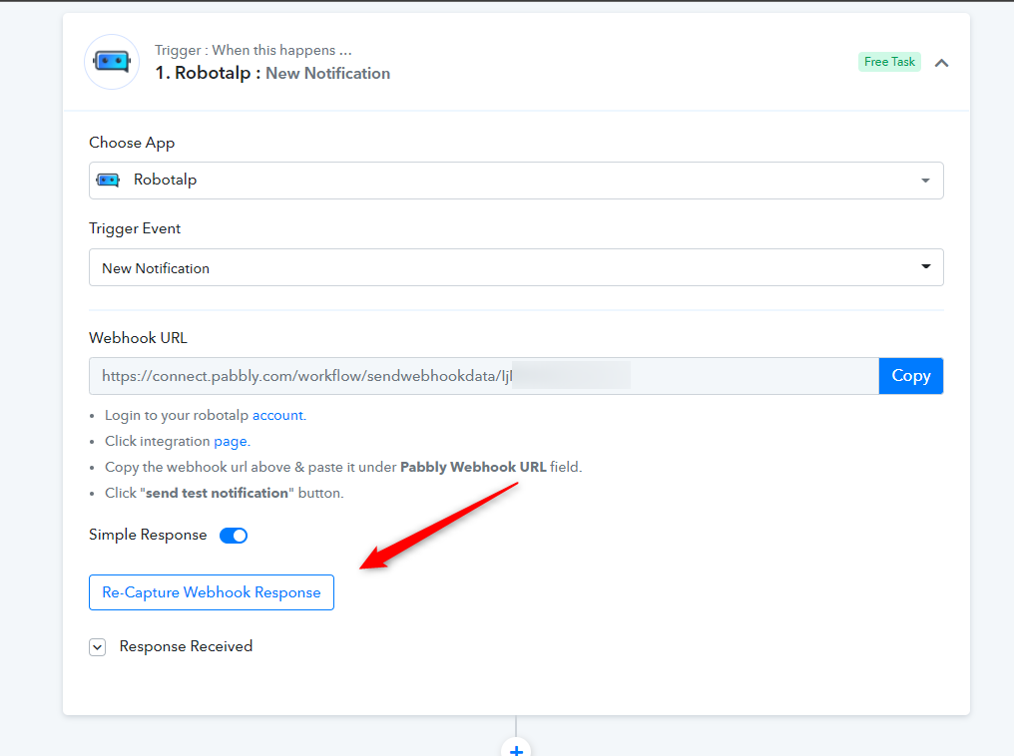Add a new step with plus icon
The width and height of the screenshot is (1014, 756).
(516, 750)
